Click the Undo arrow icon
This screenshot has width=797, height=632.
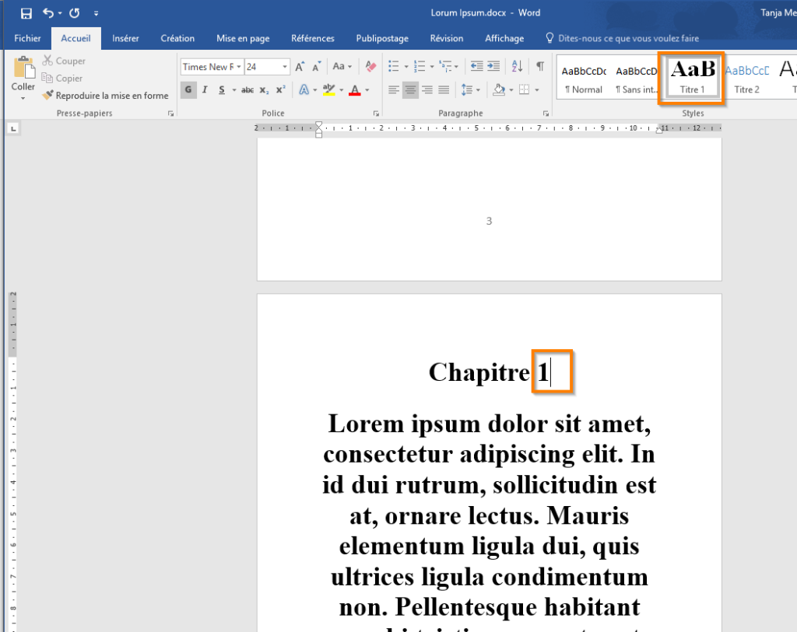48,13
